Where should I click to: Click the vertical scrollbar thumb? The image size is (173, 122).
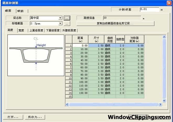point(164,68)
